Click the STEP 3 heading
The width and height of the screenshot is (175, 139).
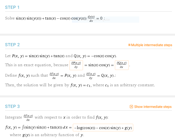(12, 106)
